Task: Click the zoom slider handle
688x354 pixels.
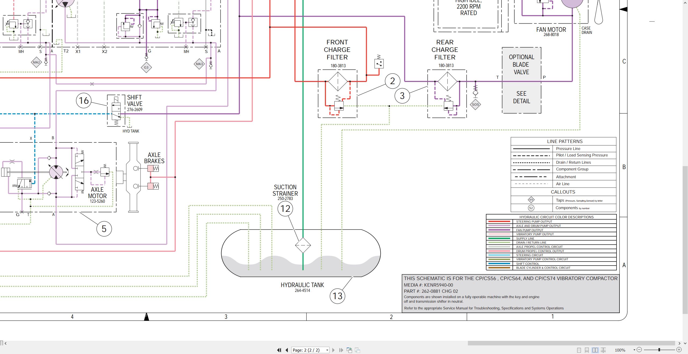Action: 659,350
